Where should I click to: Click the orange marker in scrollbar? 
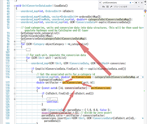(145, 12)
